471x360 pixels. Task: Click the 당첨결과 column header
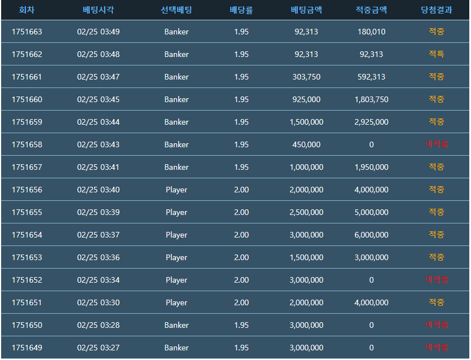tap(437, 10)
